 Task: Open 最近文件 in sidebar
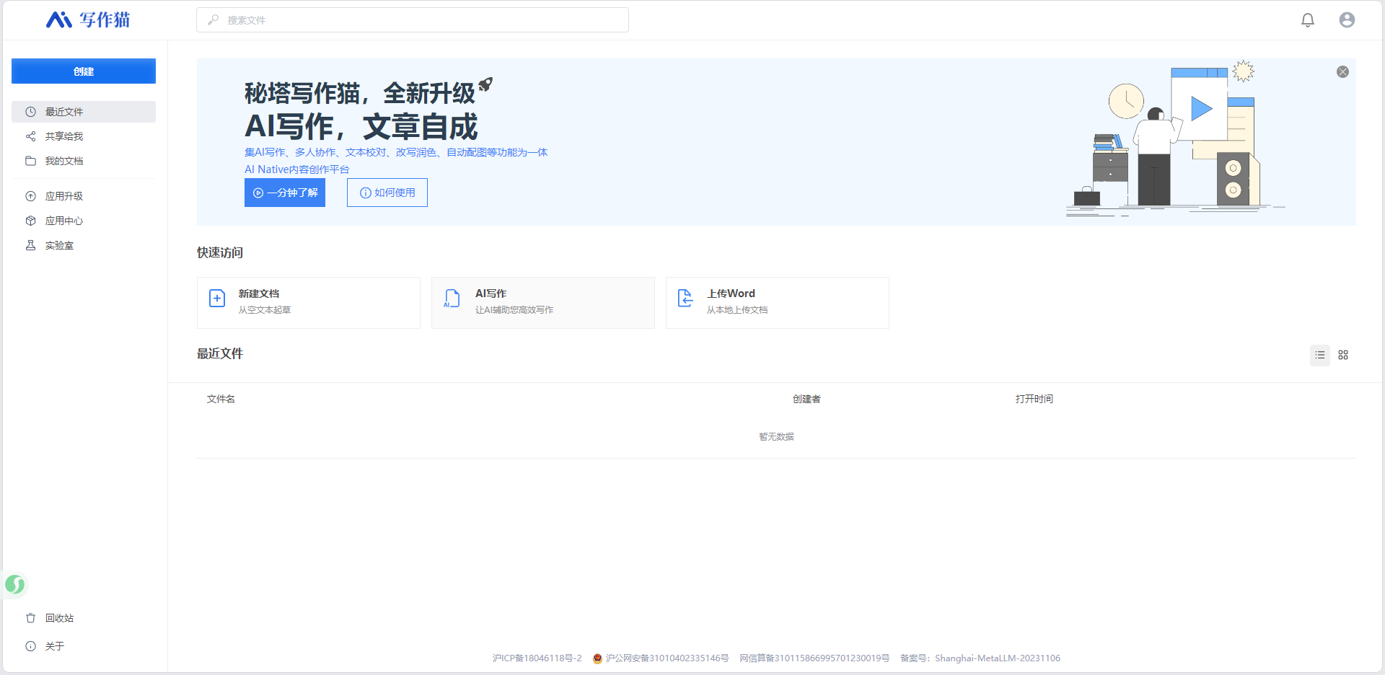[x=63, y=112]
